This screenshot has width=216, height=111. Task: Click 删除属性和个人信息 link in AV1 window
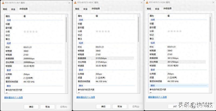tap(13, 98)
